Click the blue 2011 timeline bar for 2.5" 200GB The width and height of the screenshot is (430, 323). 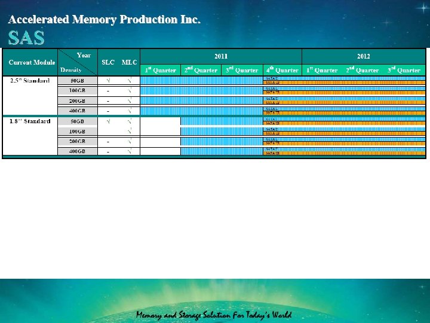[202, 100]
